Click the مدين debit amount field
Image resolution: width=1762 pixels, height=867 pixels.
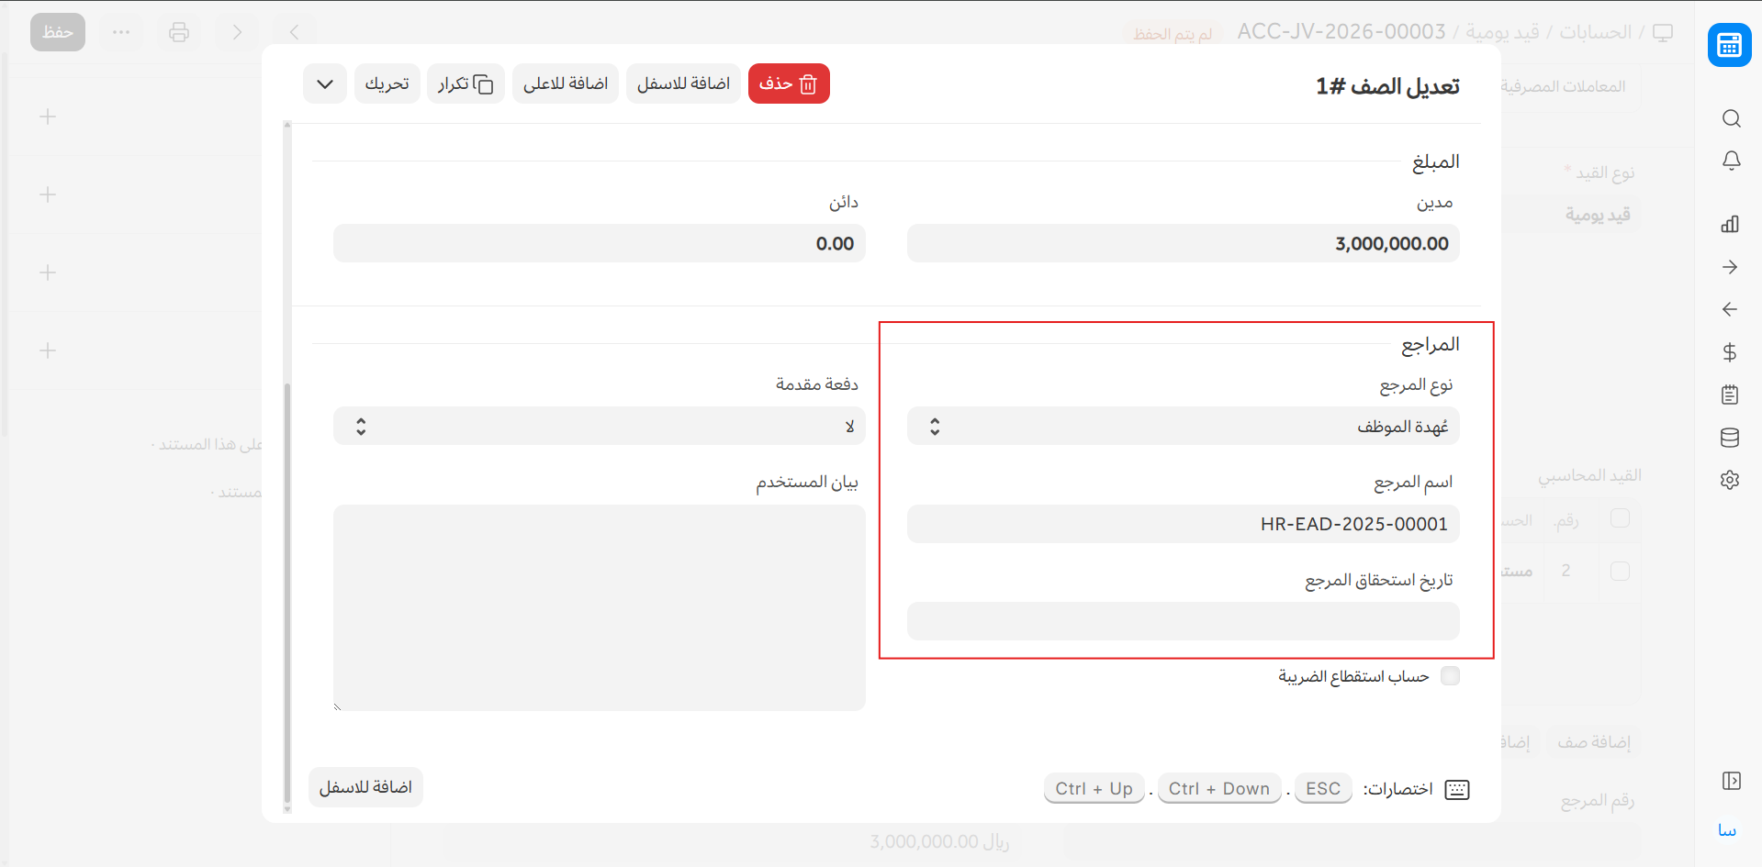click(1183, 244)
